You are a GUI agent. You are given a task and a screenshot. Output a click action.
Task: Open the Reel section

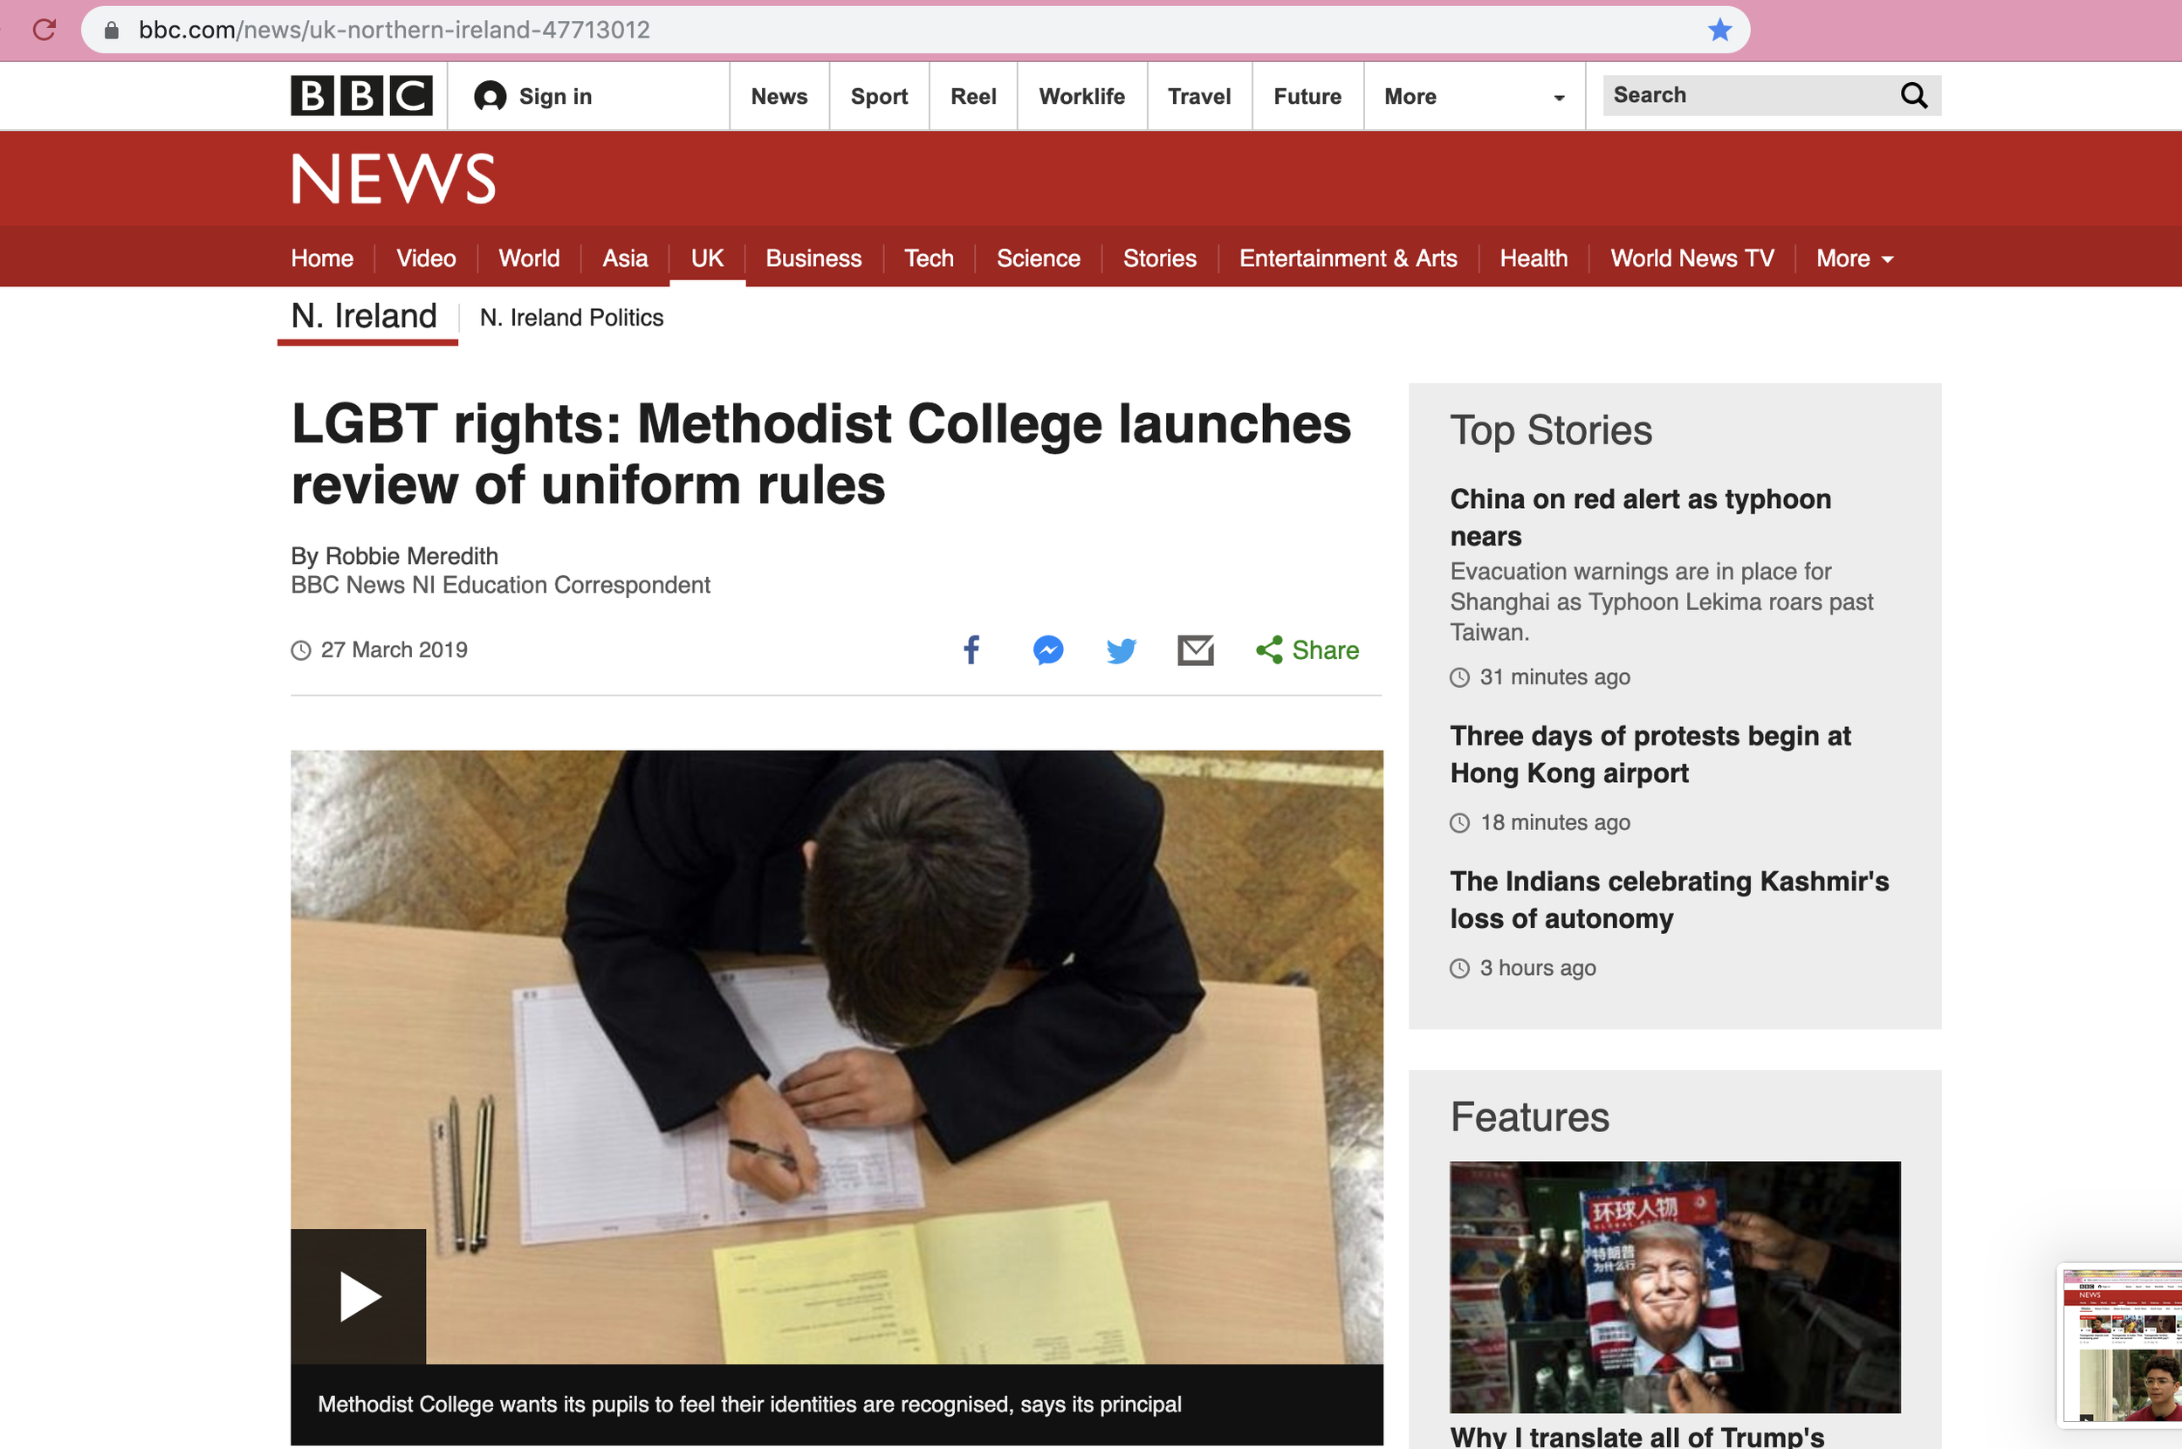click(x=973, y=96)
